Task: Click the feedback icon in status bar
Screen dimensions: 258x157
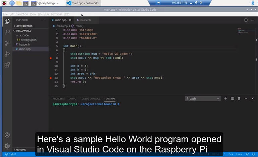Action: tap(247, 154)
